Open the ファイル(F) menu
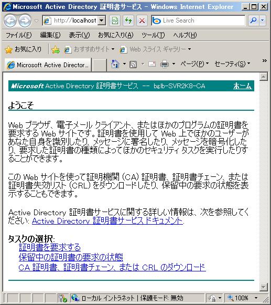The width and height of the screenshot is (271, 305). [x=19, y=35]
